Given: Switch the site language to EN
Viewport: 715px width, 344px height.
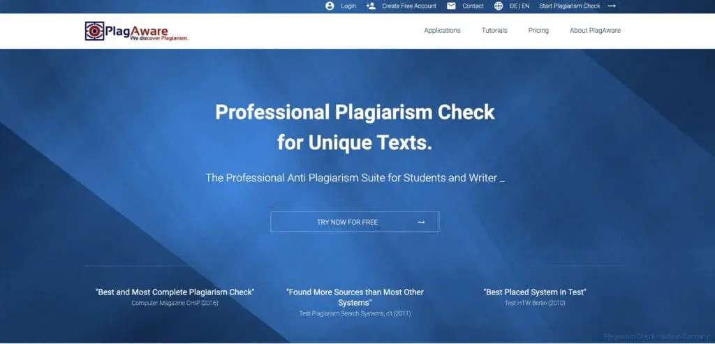Looking at the screenshot, I should click(x=525, y=6).
